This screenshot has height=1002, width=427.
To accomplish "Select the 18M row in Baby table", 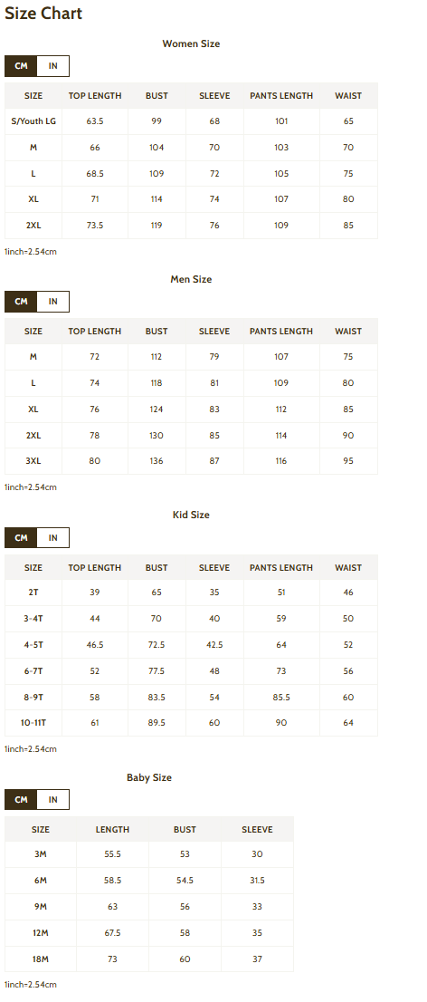I will tap(149, 959).
